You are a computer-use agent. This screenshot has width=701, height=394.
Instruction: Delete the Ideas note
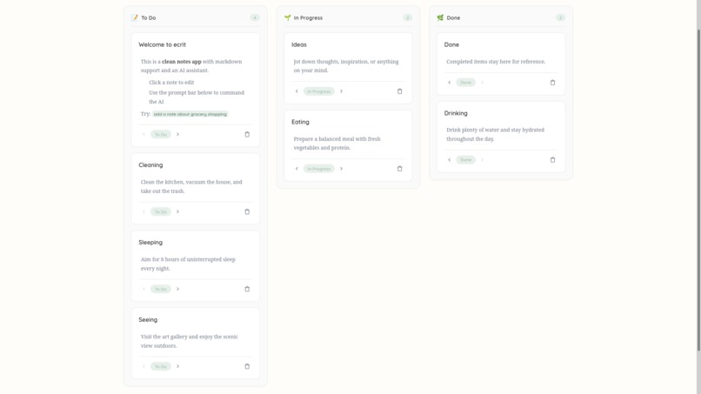(400, 91)
